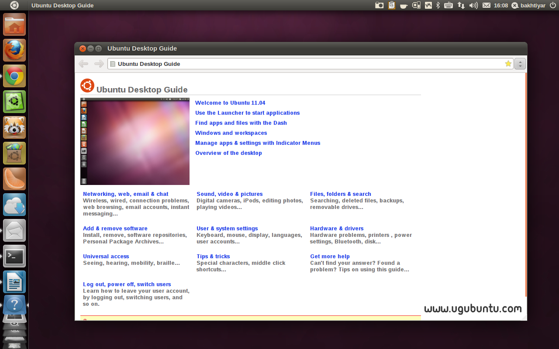Viewport: 559px width, 349px height.
Task: Open Networking, web, email & chat topic
Action: pos(126,194)
